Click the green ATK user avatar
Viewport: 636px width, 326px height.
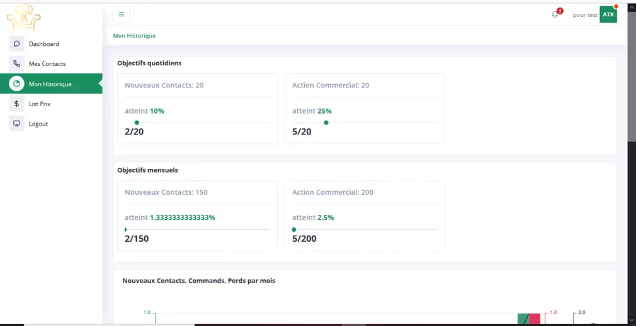pos(608,14)
